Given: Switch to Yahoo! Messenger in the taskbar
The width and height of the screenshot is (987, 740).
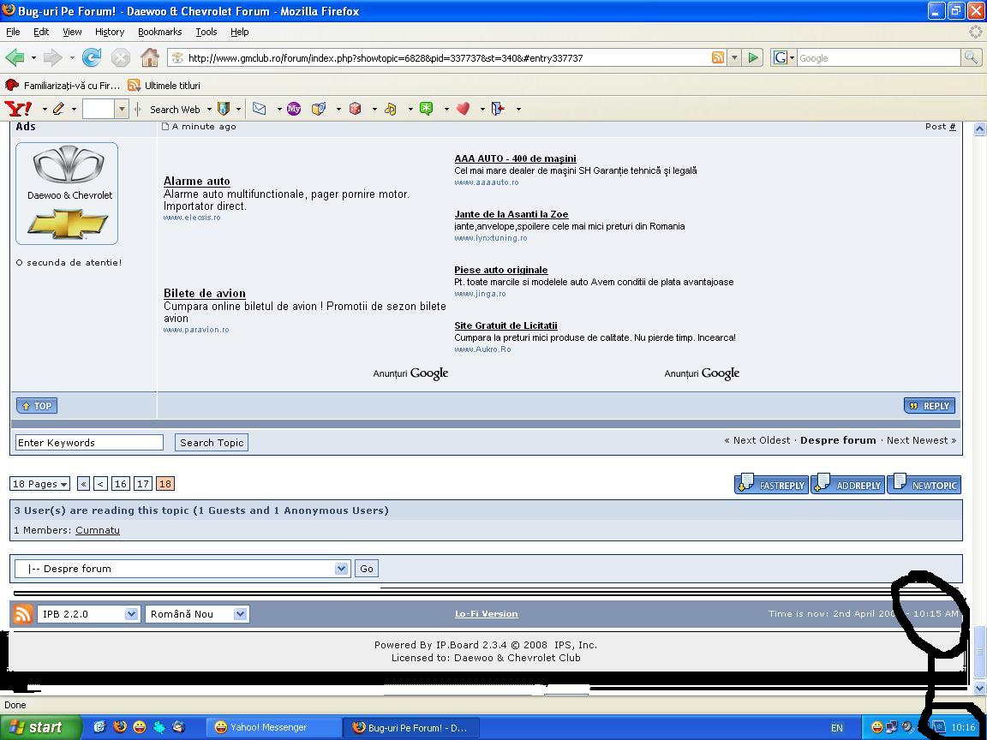Looking at the screenshot, I should point(270,727).
